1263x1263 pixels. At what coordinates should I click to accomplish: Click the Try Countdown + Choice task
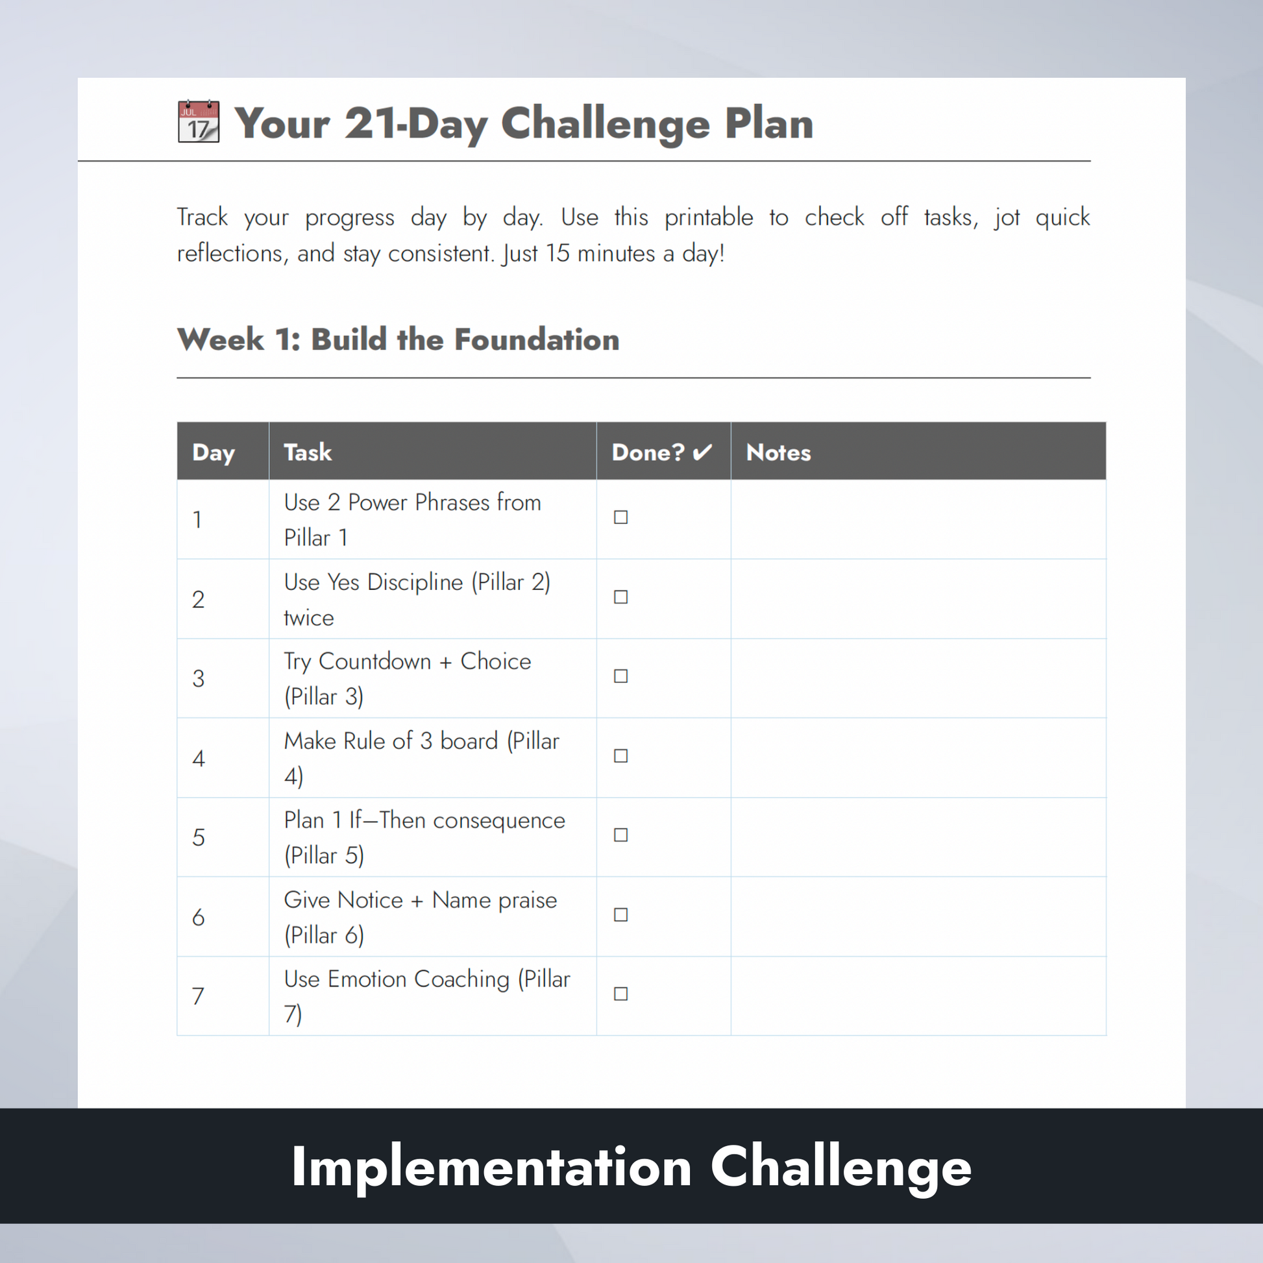(x=408, y=679)
